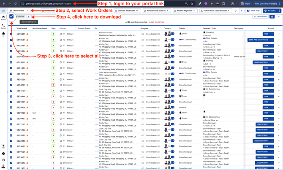
Task: Click the Google Lens search icon in toolbar
Action: click(232, 4)
